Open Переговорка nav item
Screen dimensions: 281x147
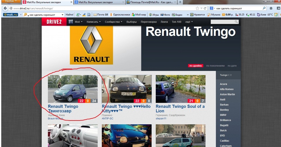pos(149,22)
